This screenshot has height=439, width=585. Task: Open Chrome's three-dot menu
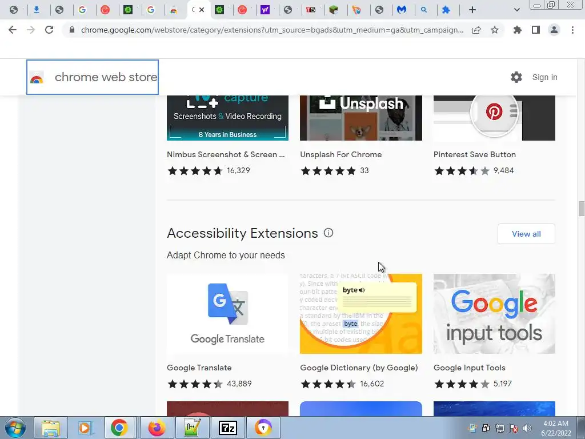point(572,30)
